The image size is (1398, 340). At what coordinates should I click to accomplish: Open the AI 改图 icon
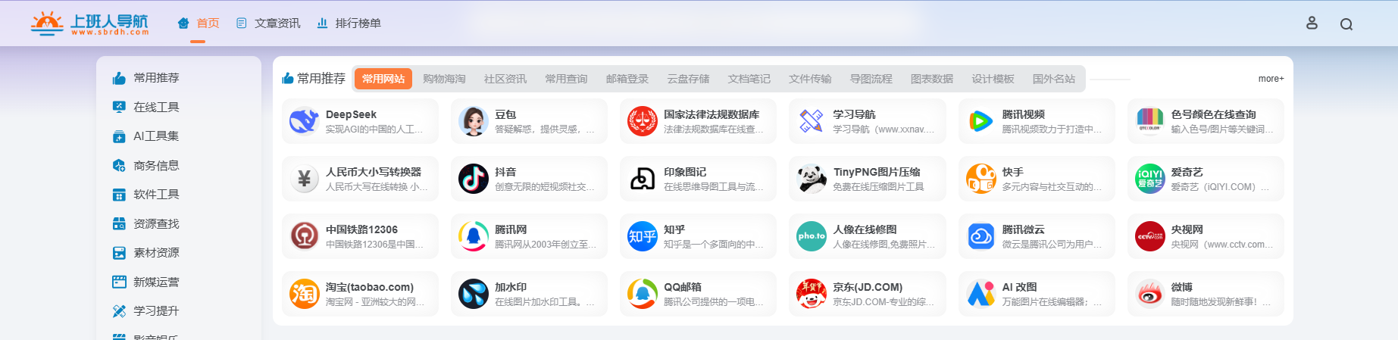980,294
